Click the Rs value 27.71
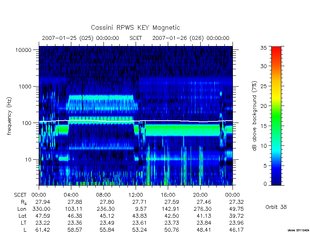The width and height of the screenshot is (310, 232). (x=139, y=202)
